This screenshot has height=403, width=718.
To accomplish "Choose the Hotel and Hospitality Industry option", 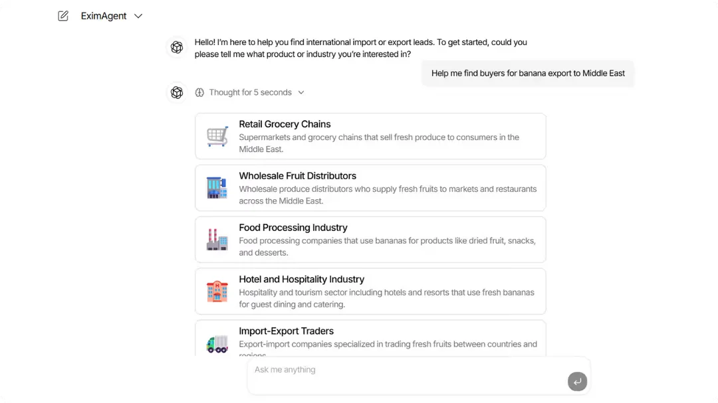I will tap(370, 291).
